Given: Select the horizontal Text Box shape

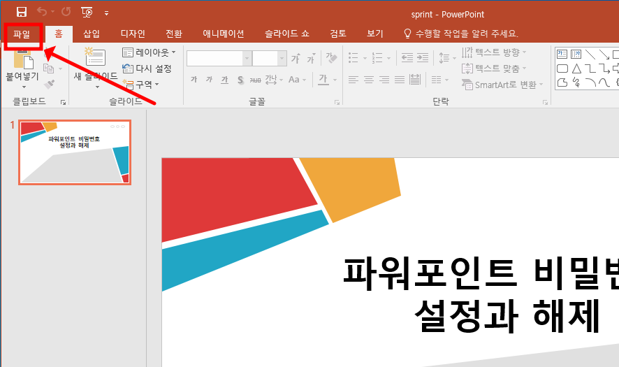Looking at the screenshot, I should (x=562, y=54).
